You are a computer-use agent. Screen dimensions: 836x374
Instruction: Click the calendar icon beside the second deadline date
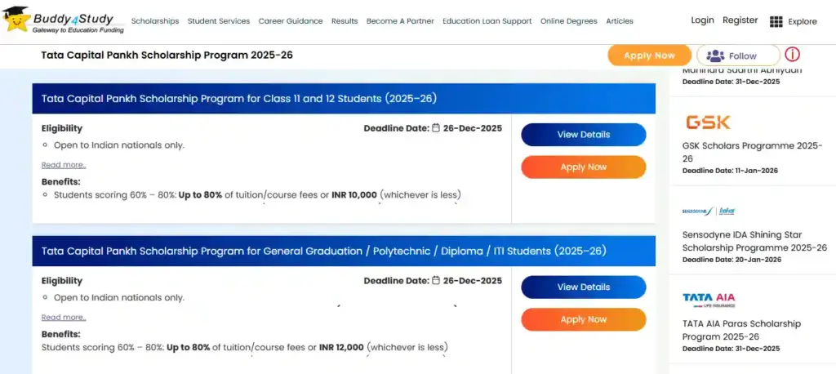436,281
